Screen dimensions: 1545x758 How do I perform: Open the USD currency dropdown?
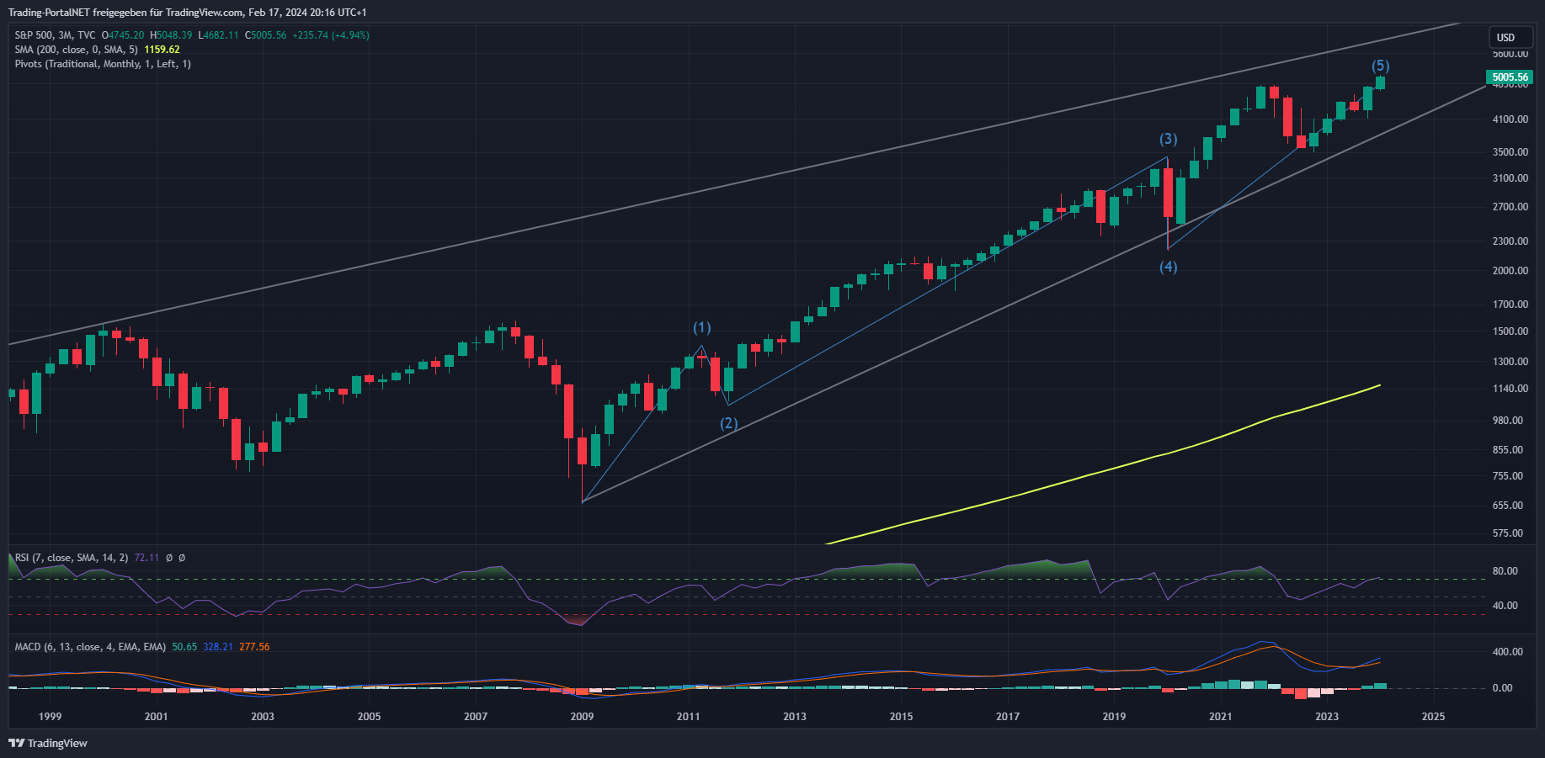[1505, 37]
